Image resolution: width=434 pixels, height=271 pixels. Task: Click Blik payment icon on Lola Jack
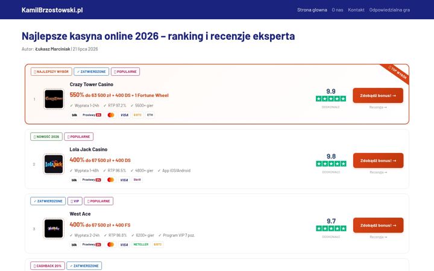point(74,179)
